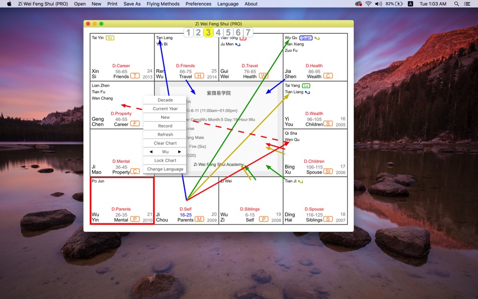
Task: Click Clear Chart option
Action: pos(165,143)
